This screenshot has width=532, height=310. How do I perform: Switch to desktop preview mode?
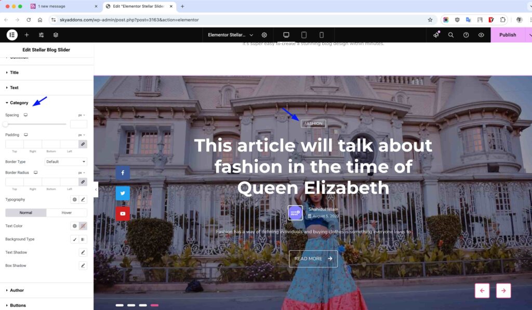pos(286,35)
